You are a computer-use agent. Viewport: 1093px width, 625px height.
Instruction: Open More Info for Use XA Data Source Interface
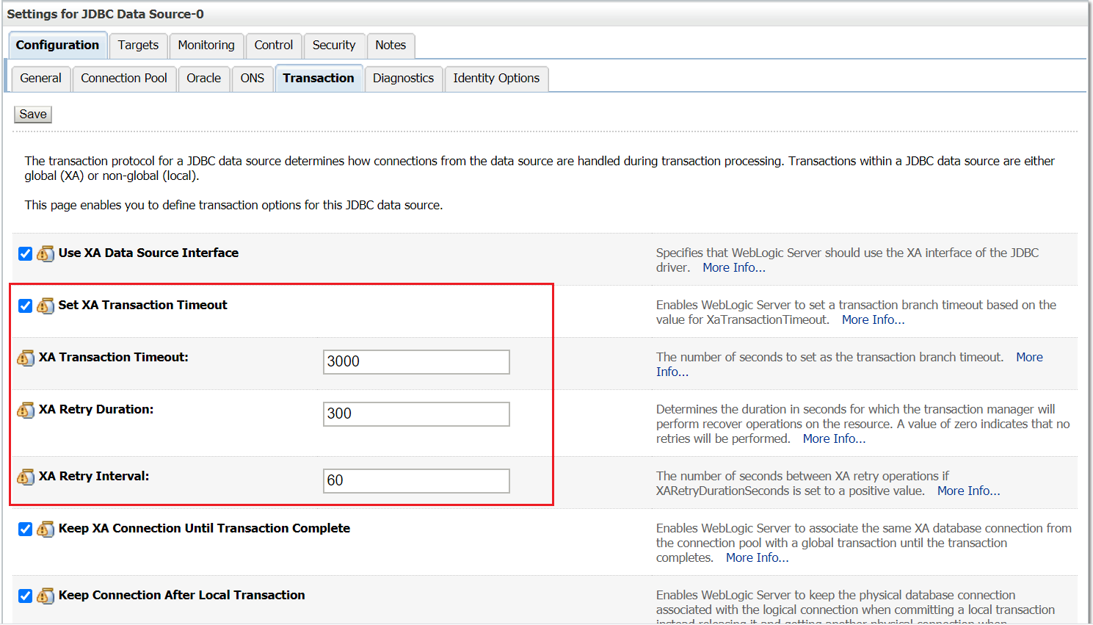pos(734,268)
